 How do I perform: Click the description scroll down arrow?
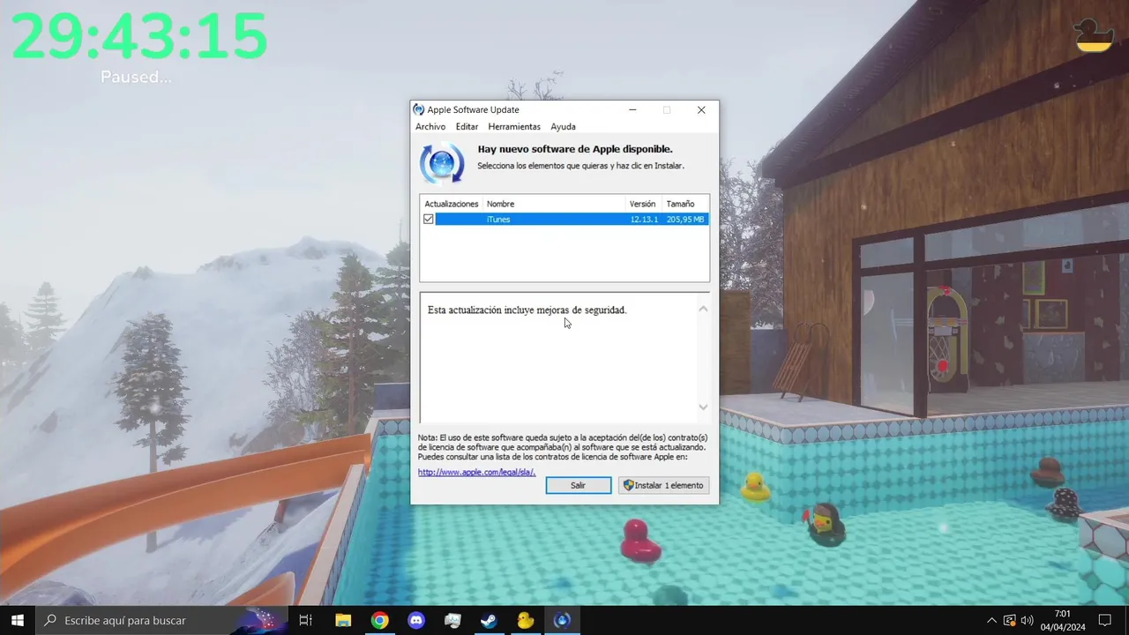[703, 407]
